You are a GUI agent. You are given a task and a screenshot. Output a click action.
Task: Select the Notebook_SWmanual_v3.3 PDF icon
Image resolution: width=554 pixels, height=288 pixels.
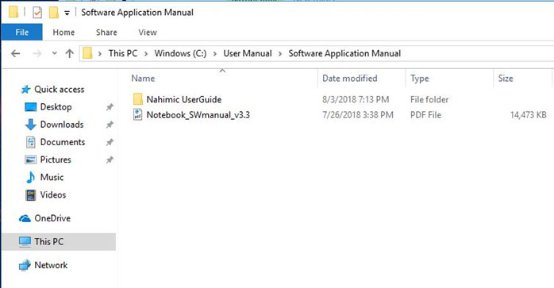137,114
